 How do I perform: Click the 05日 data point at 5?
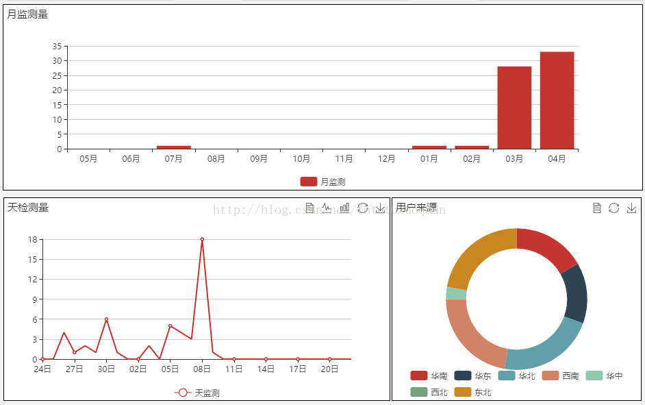[170, 326]
